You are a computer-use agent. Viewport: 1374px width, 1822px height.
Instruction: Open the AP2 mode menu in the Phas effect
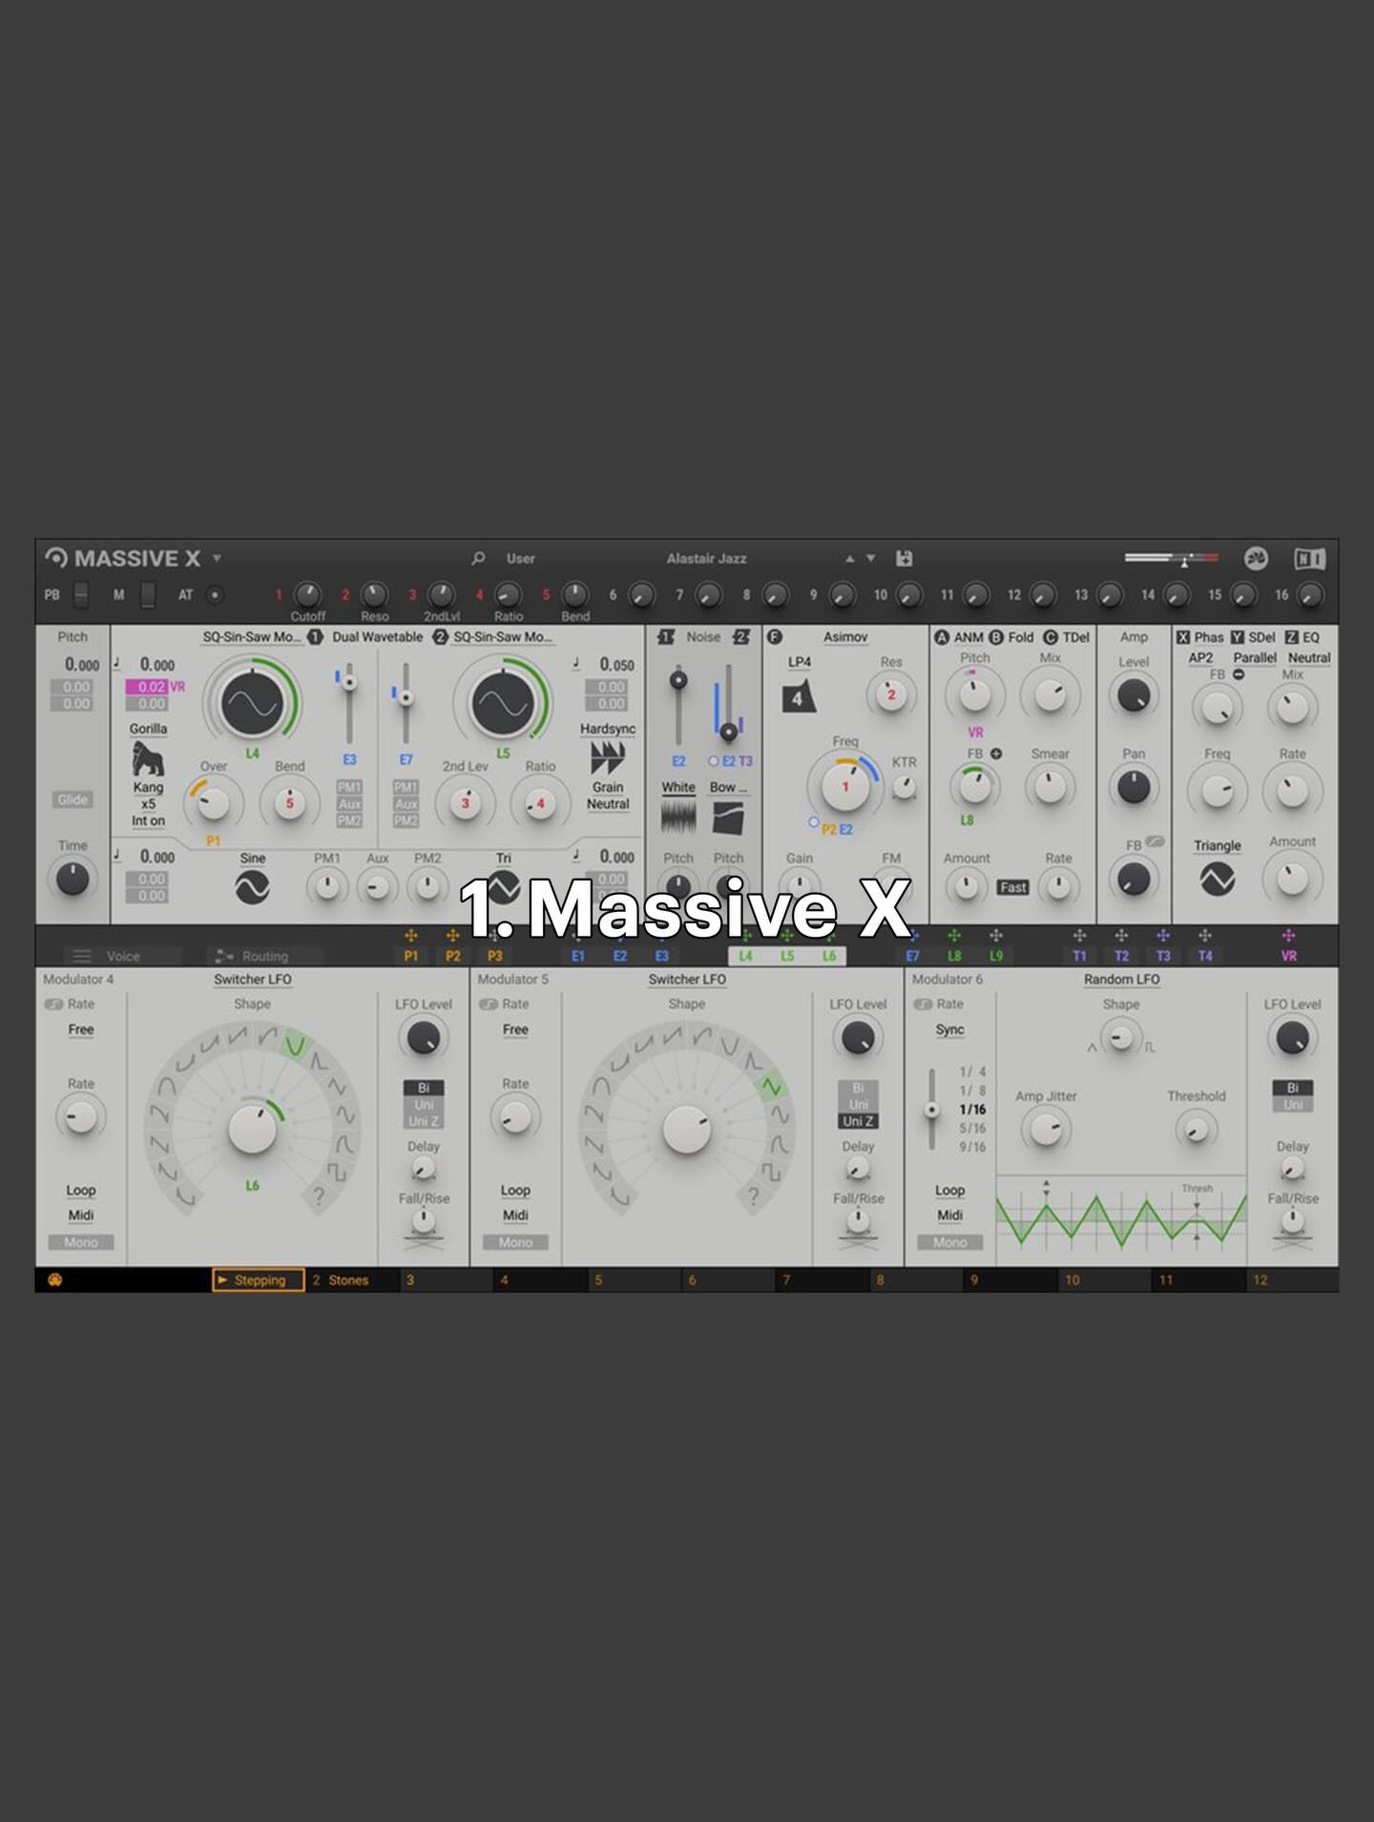pyautogui.click(x=1200, y=658)
